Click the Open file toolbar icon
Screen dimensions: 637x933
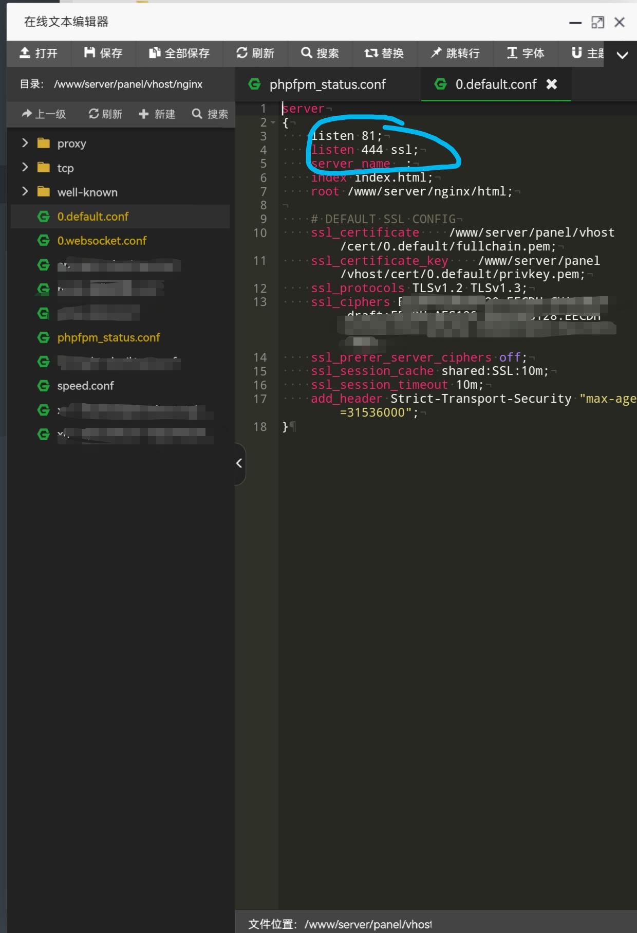pyautogui.click(x=39, y=53)
